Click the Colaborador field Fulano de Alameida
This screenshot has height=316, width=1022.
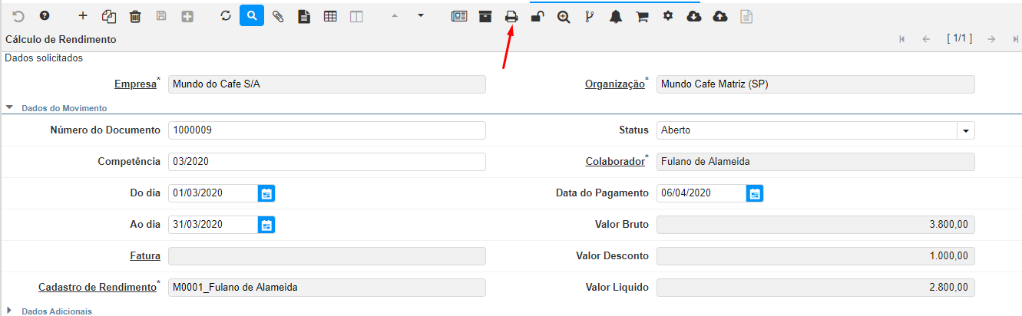pyautogui.click(x=815, y=162)
